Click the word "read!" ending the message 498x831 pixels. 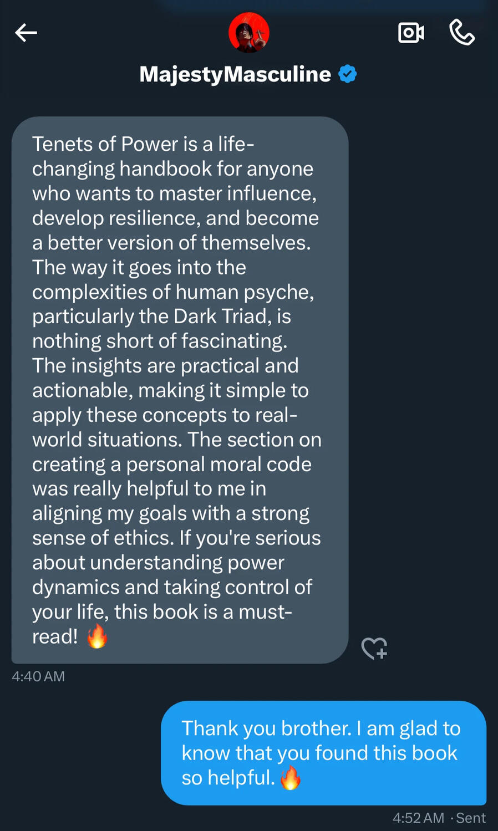tap(55, 636)
